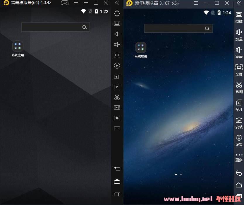The image size is (244, 205).
Task: Go back with the 3.107 sidebar back arrow
Action: 239,173
